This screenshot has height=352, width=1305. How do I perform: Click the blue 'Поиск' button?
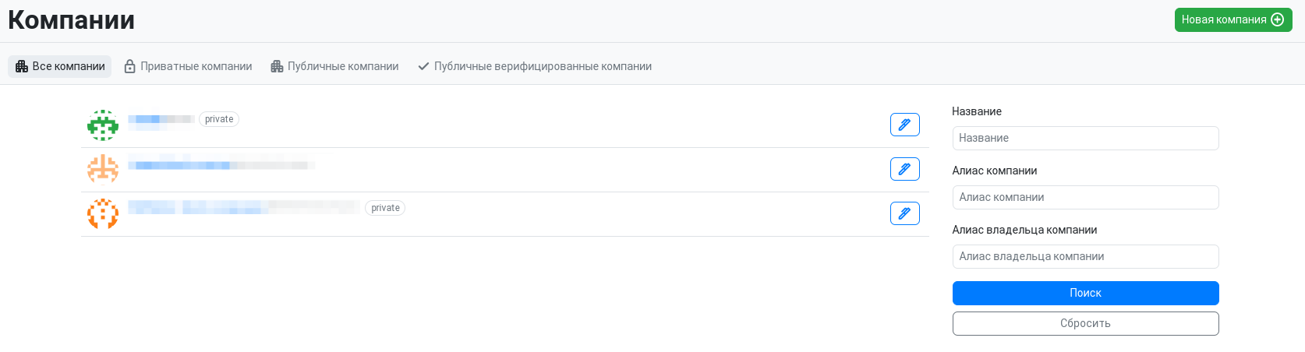click(1085, 293)
